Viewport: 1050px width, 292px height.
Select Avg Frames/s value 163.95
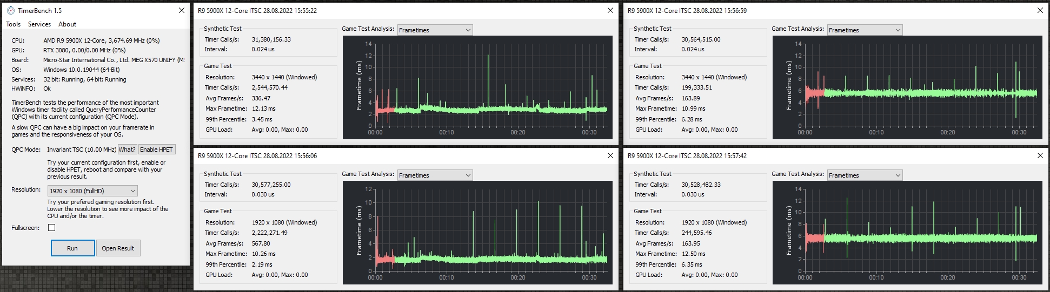tap(691, 243)
